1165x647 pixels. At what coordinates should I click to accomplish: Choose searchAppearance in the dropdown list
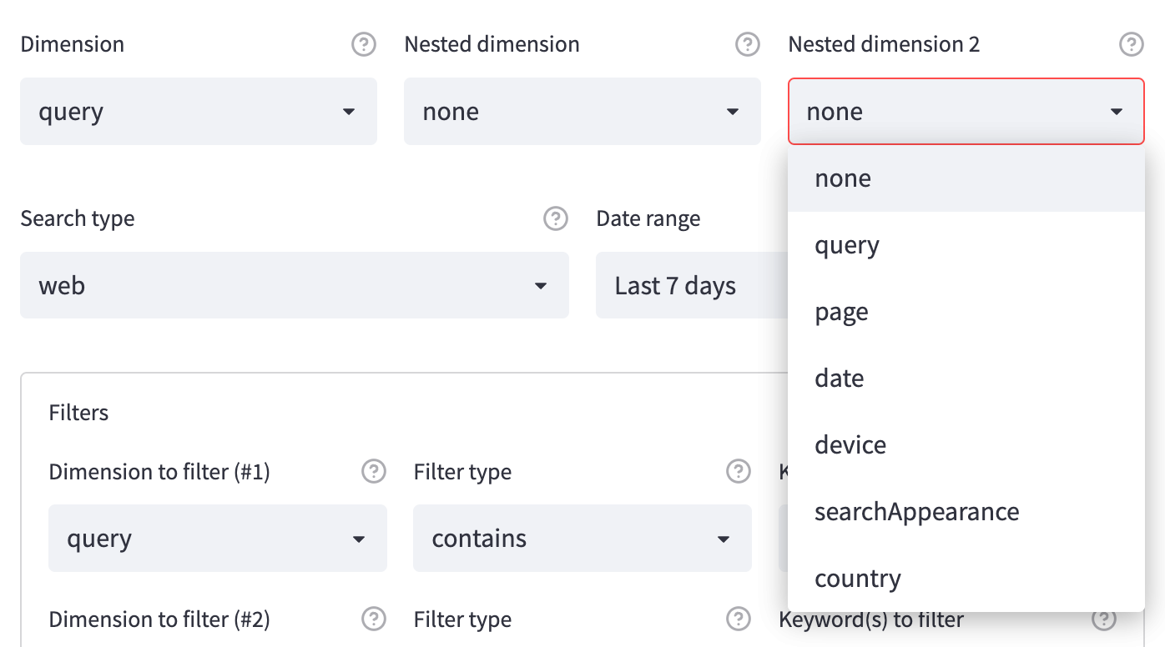point(916,512)
